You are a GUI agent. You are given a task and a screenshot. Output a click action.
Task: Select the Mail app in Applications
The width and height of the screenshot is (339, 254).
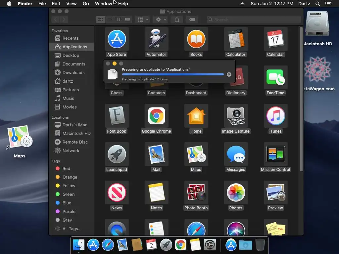point(156,154)
